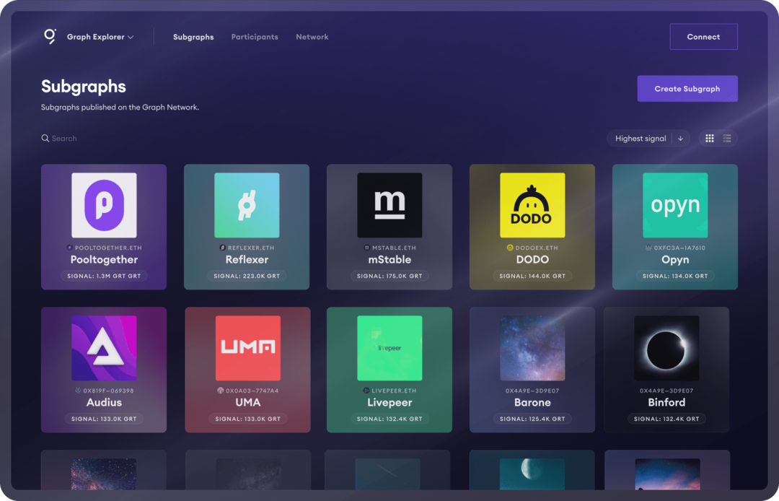The image size is (779, 501).
Task: Click the UMA subgraph title
Action: 248,402
